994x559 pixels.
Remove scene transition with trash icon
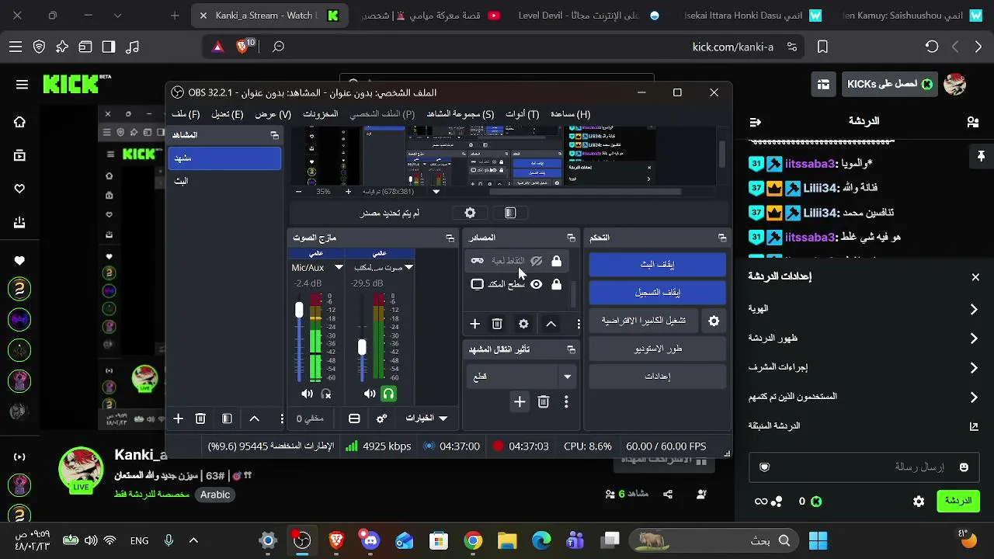coord(544,401)
